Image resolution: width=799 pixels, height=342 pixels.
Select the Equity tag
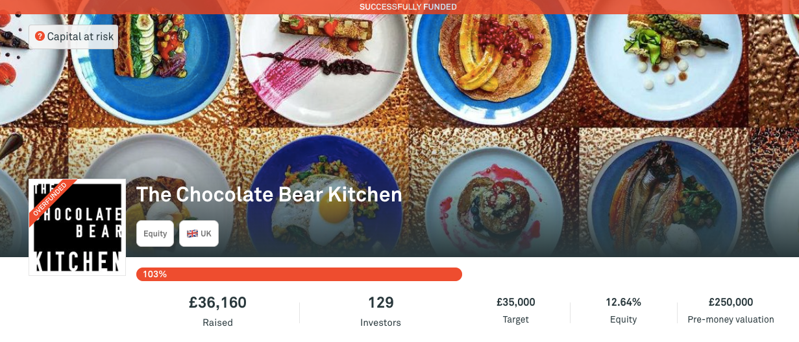155,234
